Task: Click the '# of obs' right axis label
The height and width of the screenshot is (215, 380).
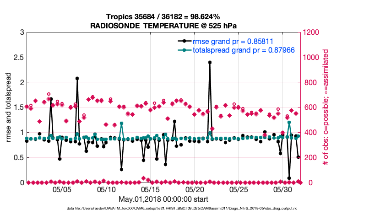Action: point(326,107)
